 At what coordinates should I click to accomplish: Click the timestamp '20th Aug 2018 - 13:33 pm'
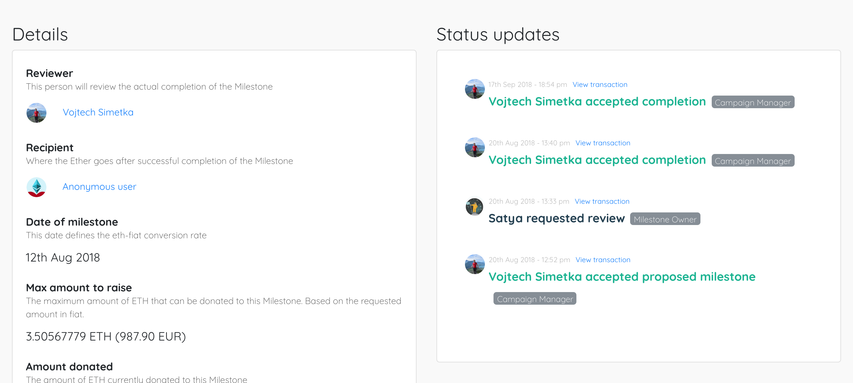[529, 201]
